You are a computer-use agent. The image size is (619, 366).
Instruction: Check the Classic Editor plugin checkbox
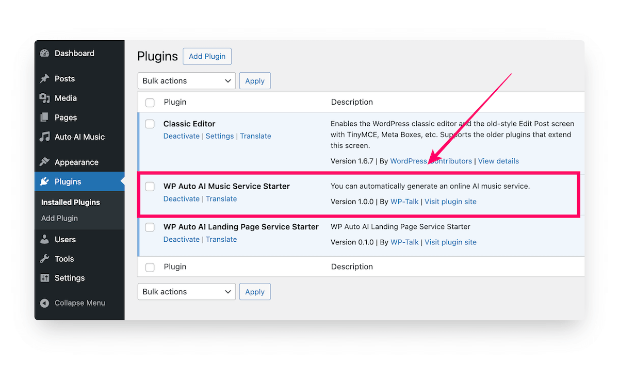(150, 124)
